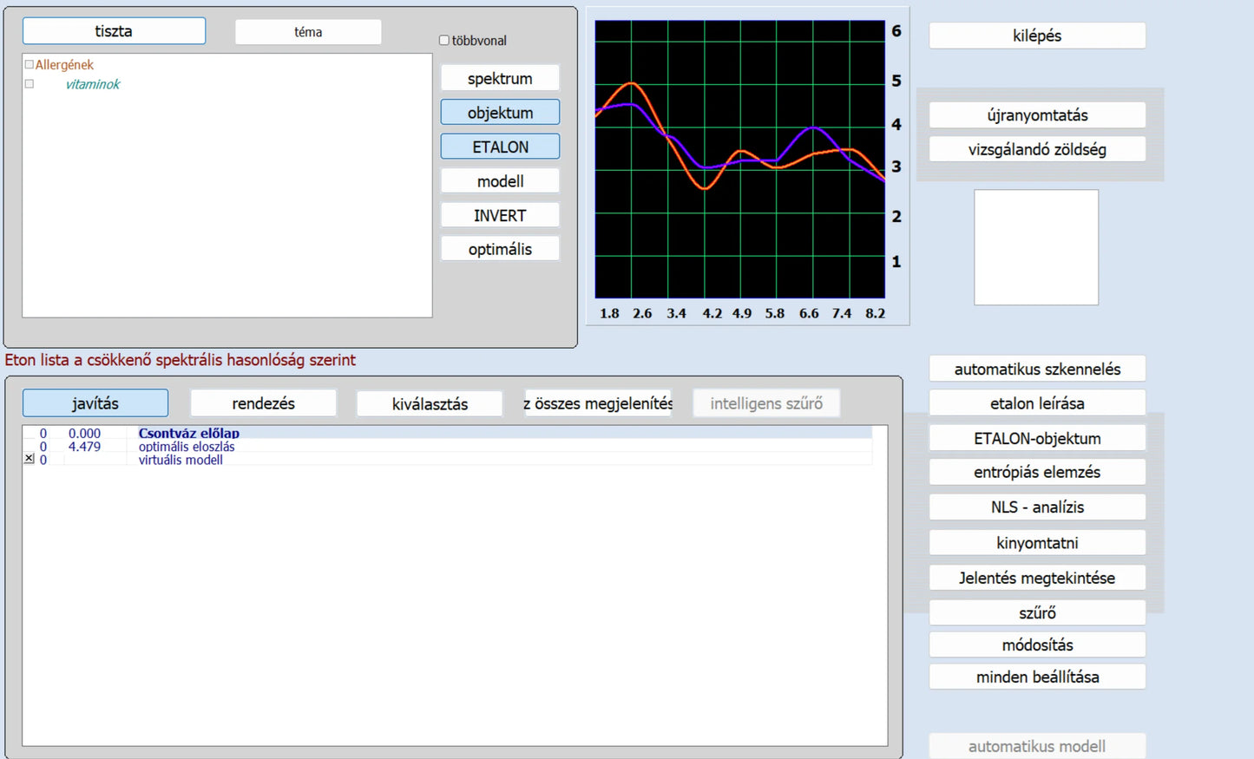Click the tiszta button
The height and width of the screenshot is (759, 1254).
coord(114,31)
